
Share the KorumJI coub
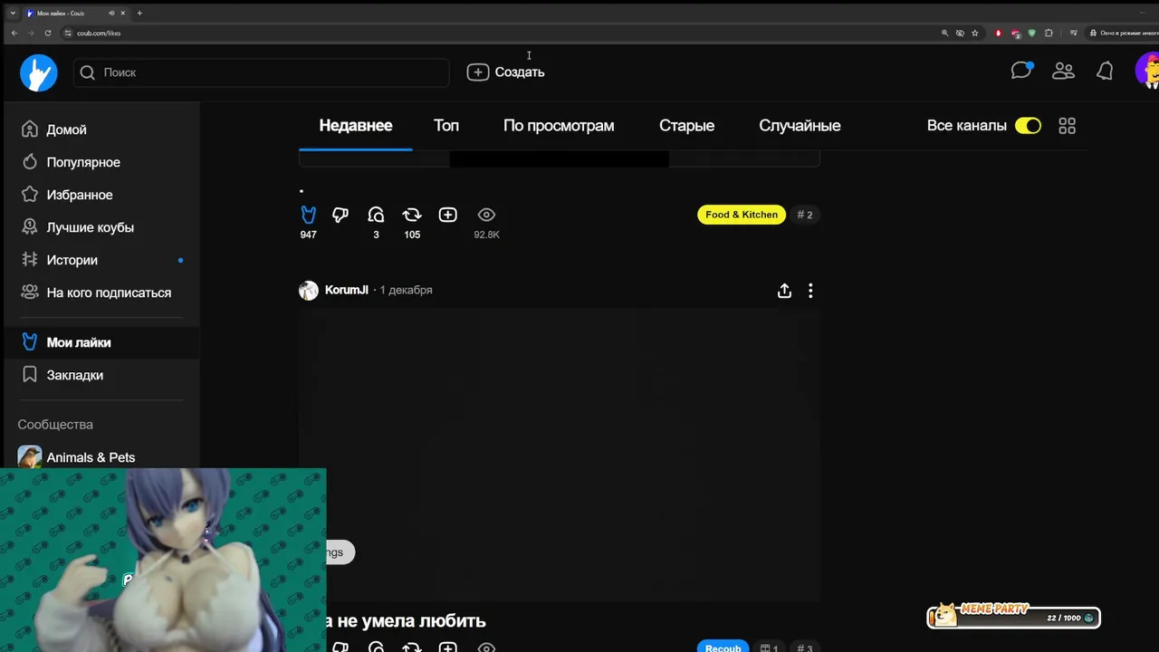click(x=784, y=291)
